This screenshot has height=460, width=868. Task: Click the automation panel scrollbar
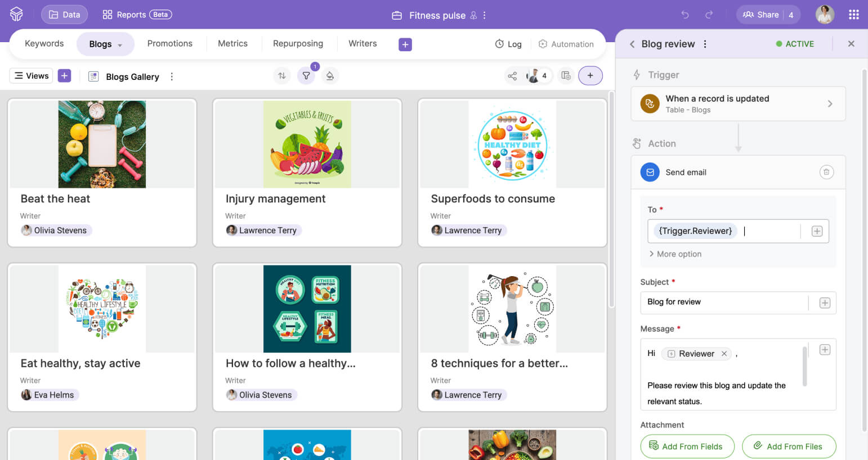(x=865, y=250)
